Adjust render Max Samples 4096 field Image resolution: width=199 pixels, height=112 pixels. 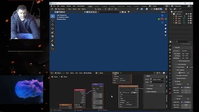[186, 105]
